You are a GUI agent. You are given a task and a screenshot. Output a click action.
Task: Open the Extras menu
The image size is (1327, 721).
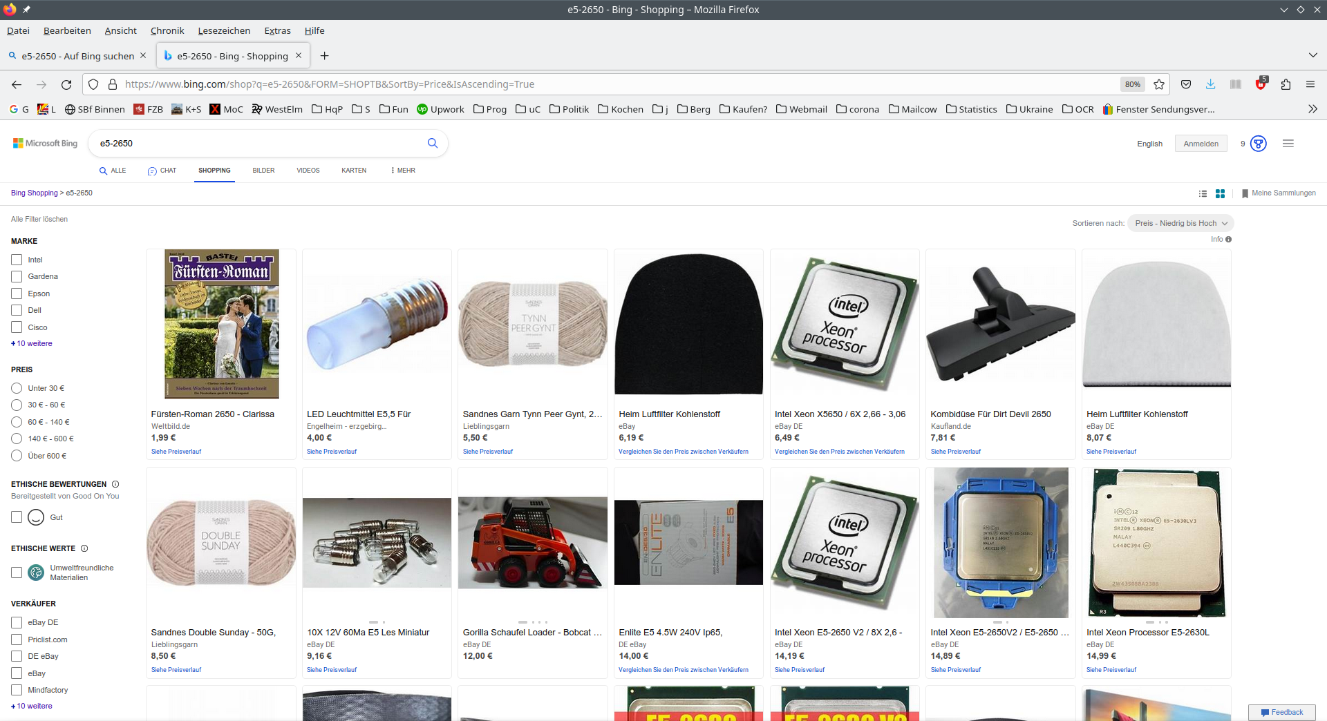(x=277, y=30)
